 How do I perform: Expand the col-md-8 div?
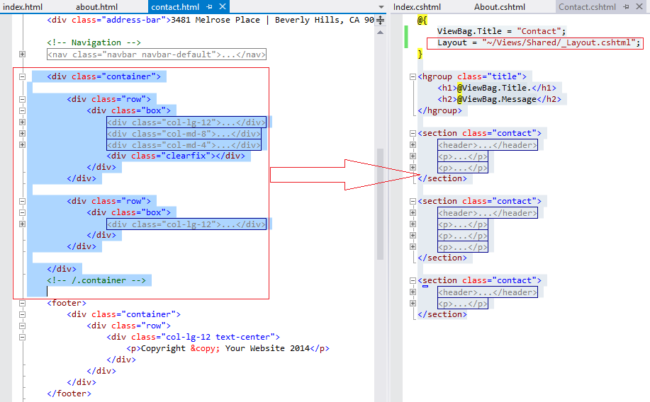coord(23,133)
